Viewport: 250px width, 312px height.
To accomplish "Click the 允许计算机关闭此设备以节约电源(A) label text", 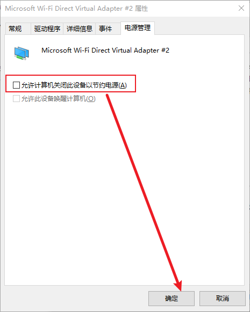I will [74, 85].
